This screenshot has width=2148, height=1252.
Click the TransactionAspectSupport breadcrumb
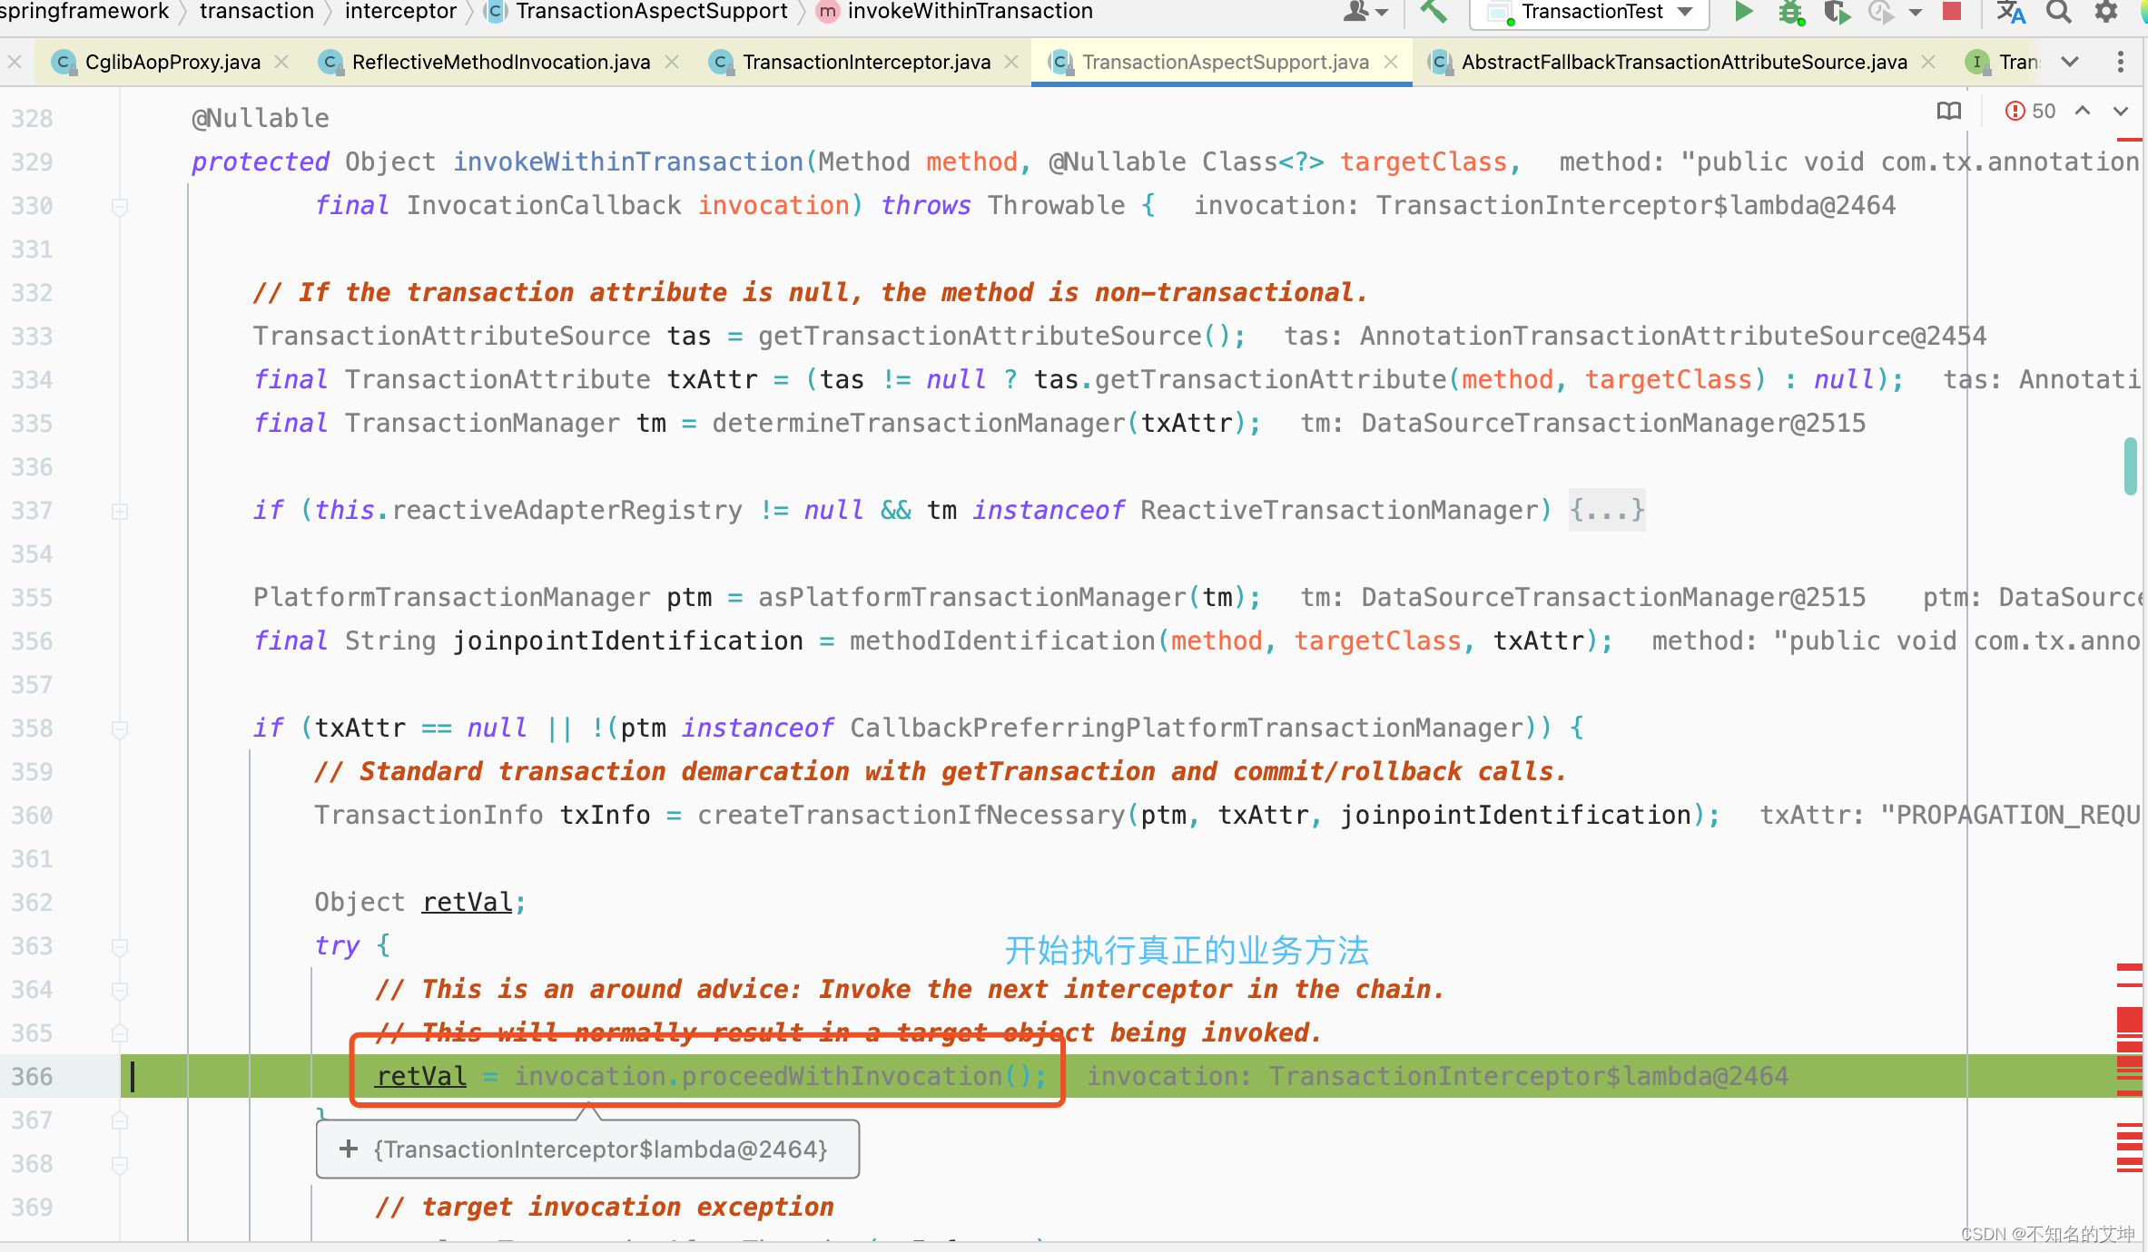coord(652,11)
